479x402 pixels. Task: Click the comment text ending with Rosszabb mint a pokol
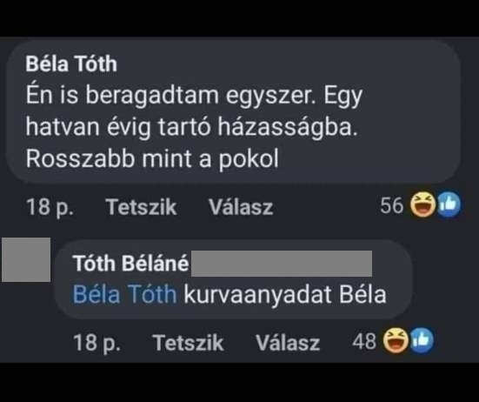pyautogui.click(x=194, y=127)
